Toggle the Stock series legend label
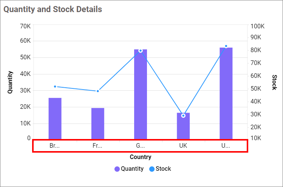Viewport: 283px width, 187px height. (163, 169)
